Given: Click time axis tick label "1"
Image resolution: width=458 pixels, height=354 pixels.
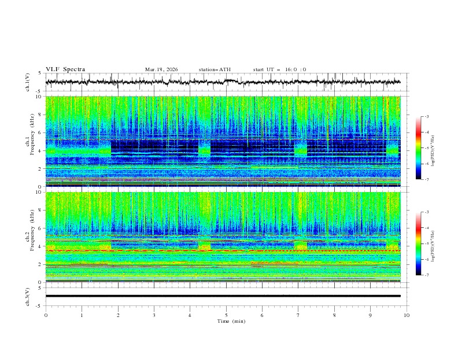Looking at the screenshot, I should coord(82,315).
